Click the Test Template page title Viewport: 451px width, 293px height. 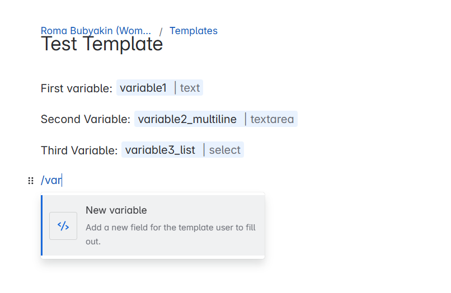tap(102, 44)
